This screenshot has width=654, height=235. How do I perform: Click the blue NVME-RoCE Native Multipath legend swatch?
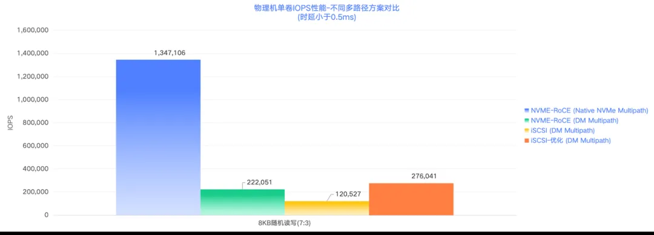click(526, 111)
